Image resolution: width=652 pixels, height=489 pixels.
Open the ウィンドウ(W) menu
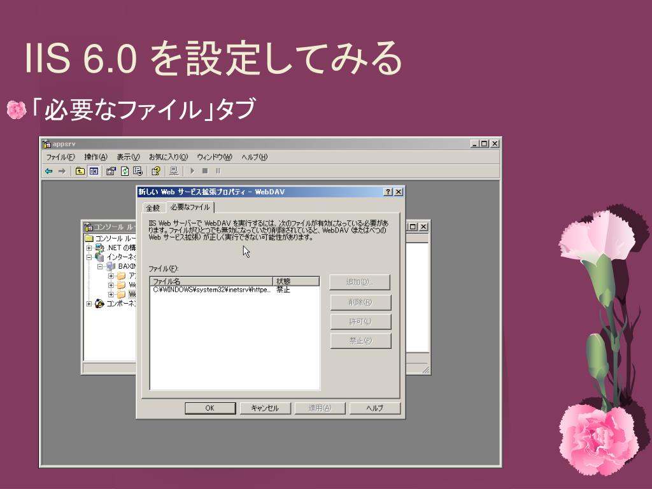[215, 157]
